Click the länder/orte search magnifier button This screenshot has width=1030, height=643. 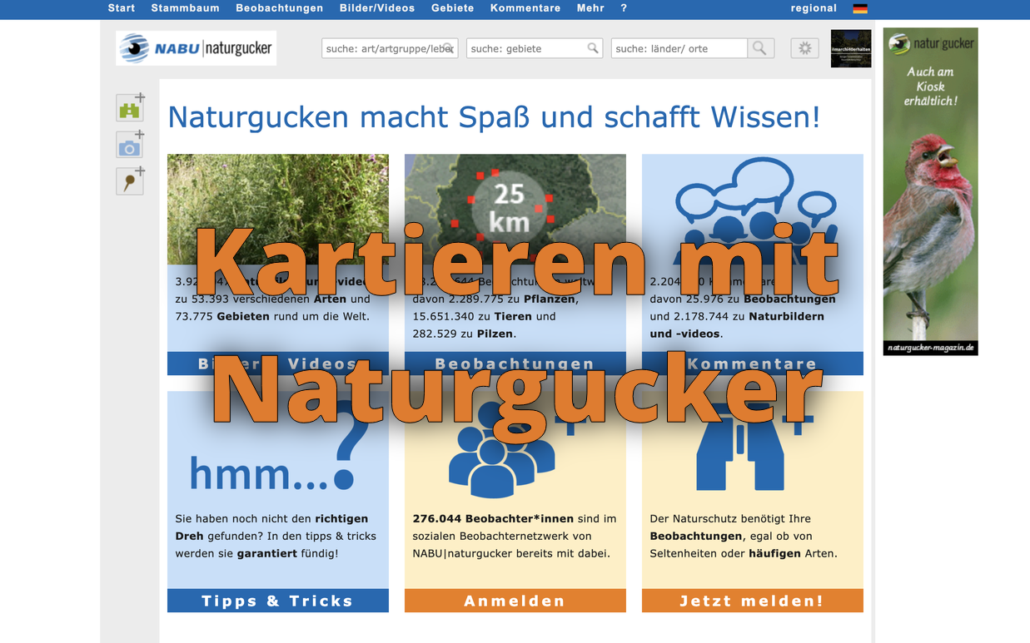760,48
